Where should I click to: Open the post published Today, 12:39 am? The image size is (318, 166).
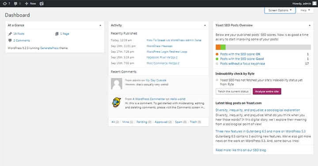(174, 40)
